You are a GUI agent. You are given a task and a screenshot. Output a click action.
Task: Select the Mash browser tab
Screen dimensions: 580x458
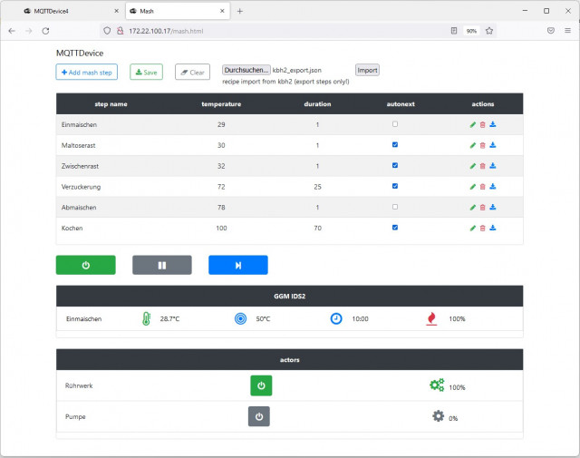178,11
